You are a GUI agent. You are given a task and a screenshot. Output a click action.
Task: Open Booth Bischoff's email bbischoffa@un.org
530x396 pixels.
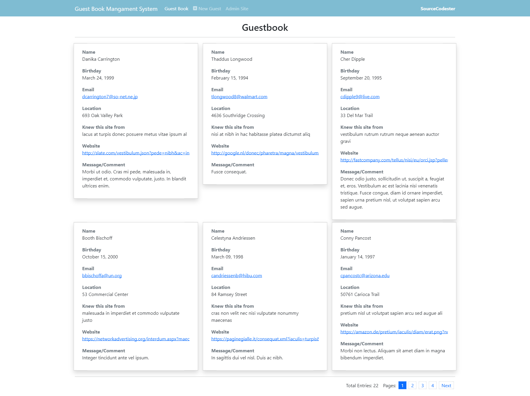pos(102,275)
